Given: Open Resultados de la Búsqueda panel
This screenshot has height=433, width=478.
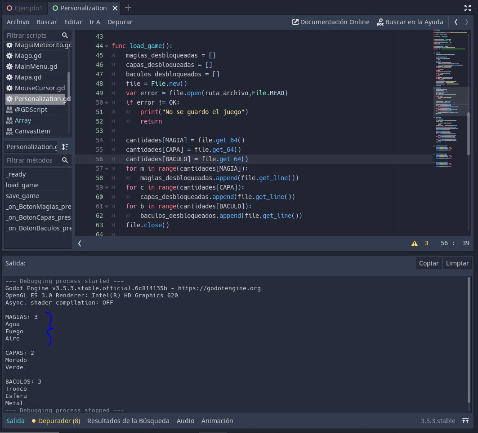Looking at the screenshot, I should [x=128, y=421].
